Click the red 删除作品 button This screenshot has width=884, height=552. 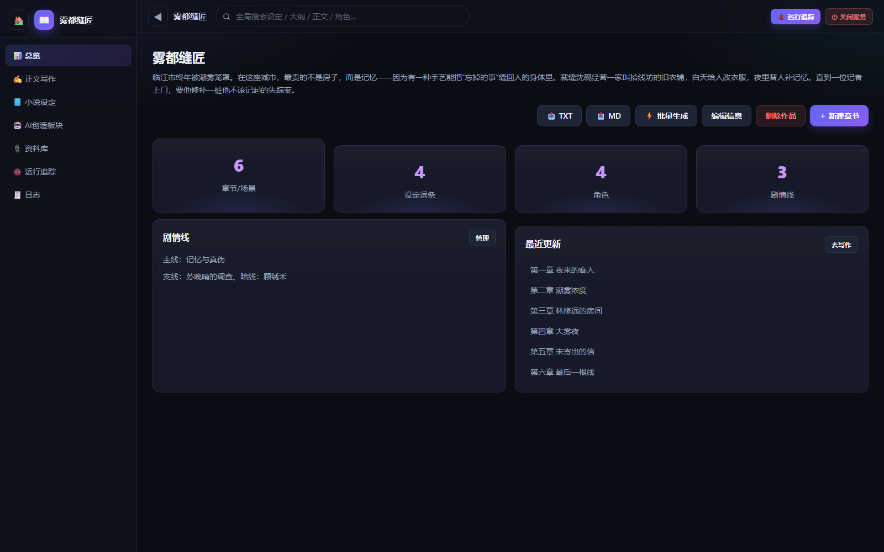pos(781,116)
